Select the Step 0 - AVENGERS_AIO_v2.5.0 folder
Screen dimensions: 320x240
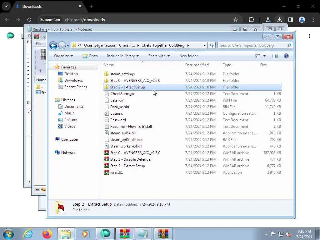[135, 81]
